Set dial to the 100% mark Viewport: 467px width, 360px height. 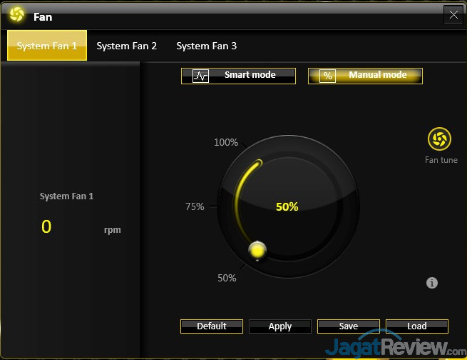click(x=226, y=142)
